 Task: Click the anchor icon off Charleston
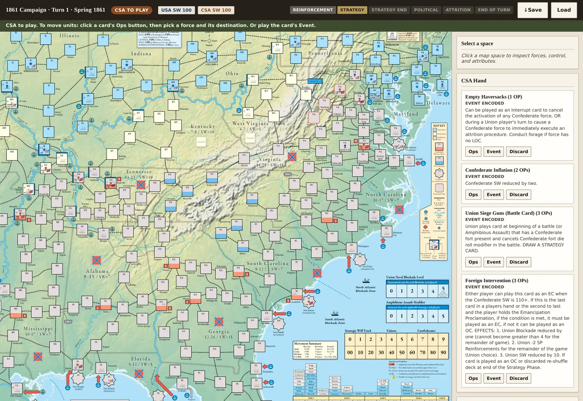point(317,291)
